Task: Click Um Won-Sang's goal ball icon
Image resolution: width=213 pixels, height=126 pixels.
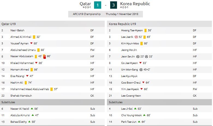Action: point(139,69)
